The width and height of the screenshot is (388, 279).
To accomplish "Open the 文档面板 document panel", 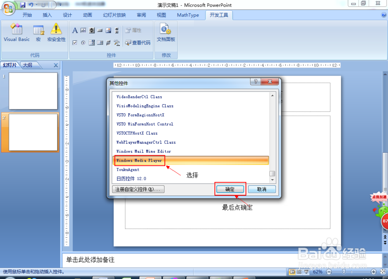I will click(x=166, y=33).
